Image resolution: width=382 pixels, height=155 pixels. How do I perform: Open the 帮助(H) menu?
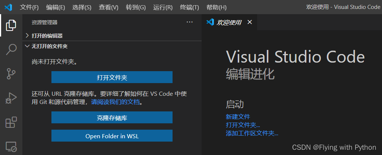click(x=217, y=7)
